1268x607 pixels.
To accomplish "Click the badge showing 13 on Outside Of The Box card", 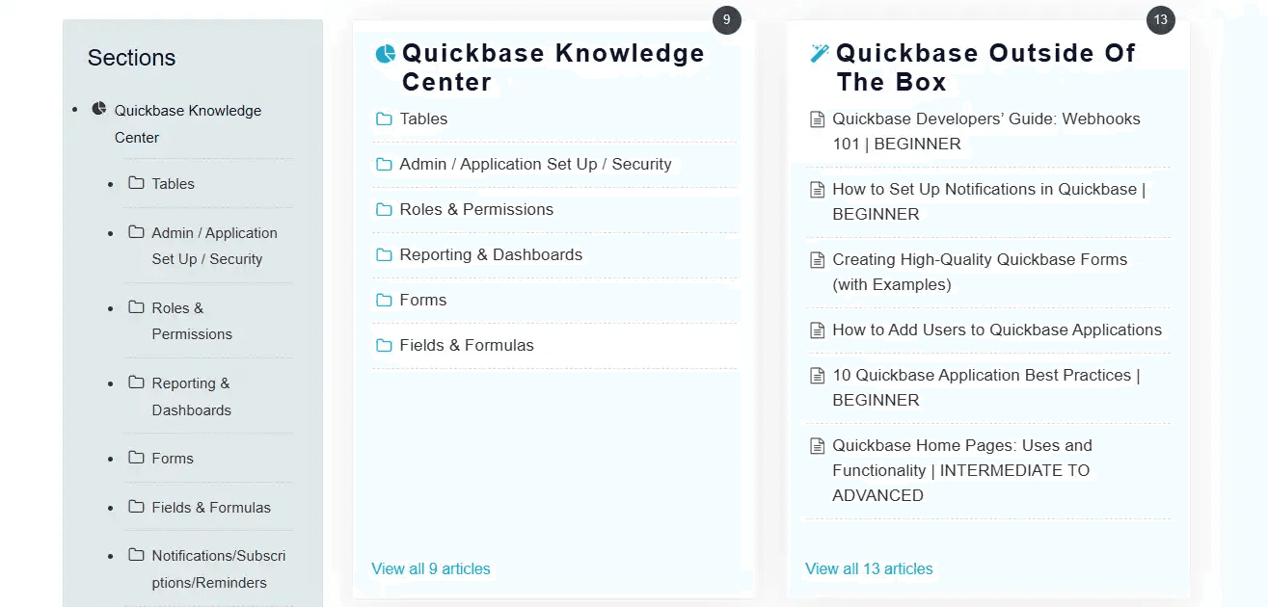I will click(x=1161, y=19).
